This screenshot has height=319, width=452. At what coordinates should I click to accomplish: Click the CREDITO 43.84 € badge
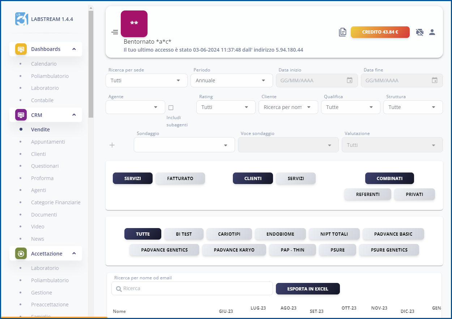[380, 32]
